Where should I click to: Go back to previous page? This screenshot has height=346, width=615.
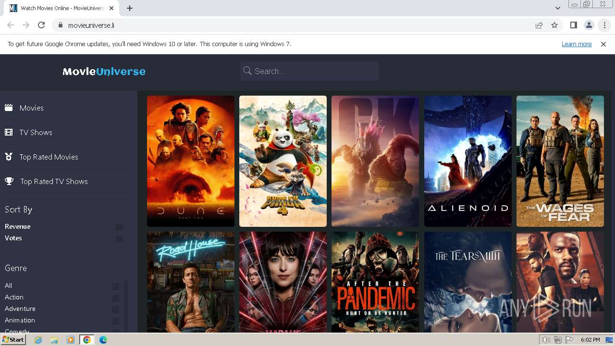tap(11, 25)
